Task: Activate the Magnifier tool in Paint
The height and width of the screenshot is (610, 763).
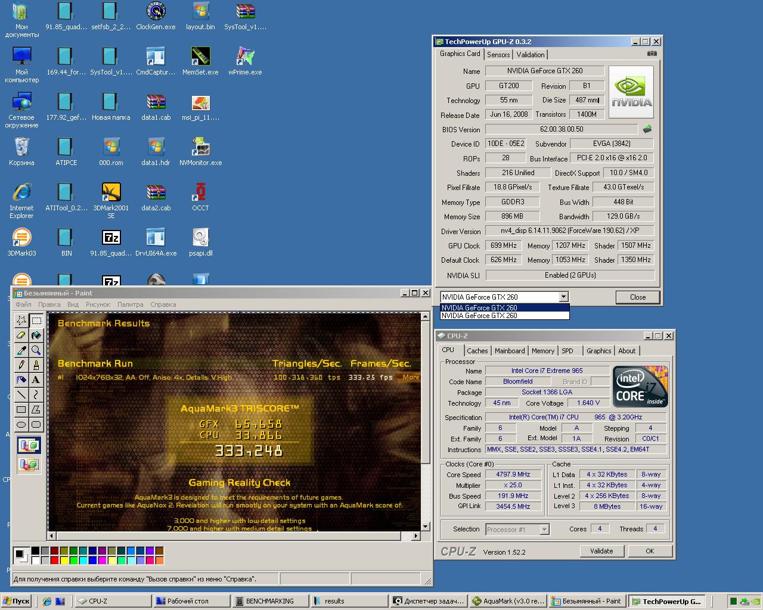Action: tap(36, 350)
